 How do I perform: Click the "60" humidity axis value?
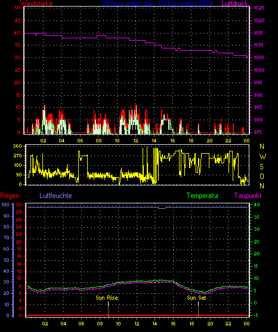[x=7, y=249]
